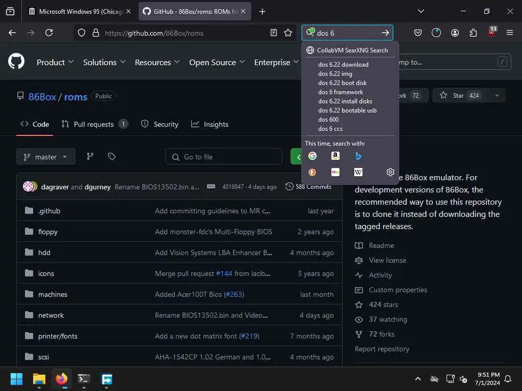Open File Explorer from taskbar
Screen dimensions: 522x391
pyautogui.click(x=39, y=379)
